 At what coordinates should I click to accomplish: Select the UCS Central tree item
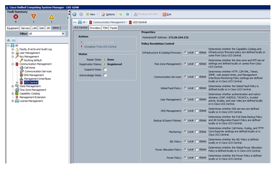click(31, 83)
